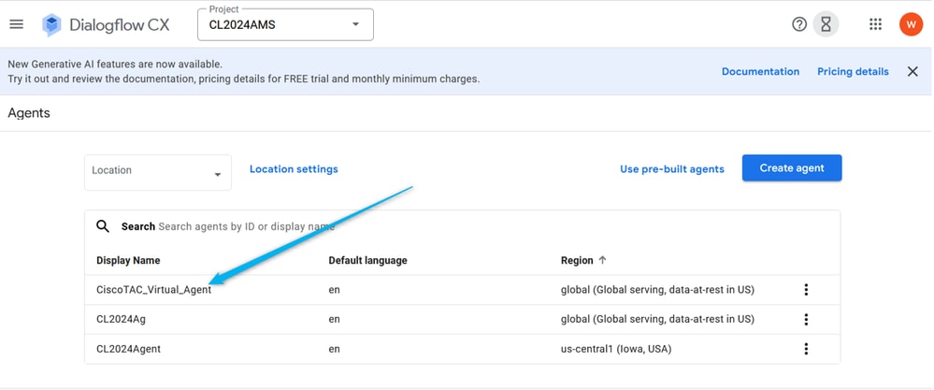This screenshot has height=390, width=934.
Task: Open the Project CL2024AMS dropdown
Action: point(285,25)
